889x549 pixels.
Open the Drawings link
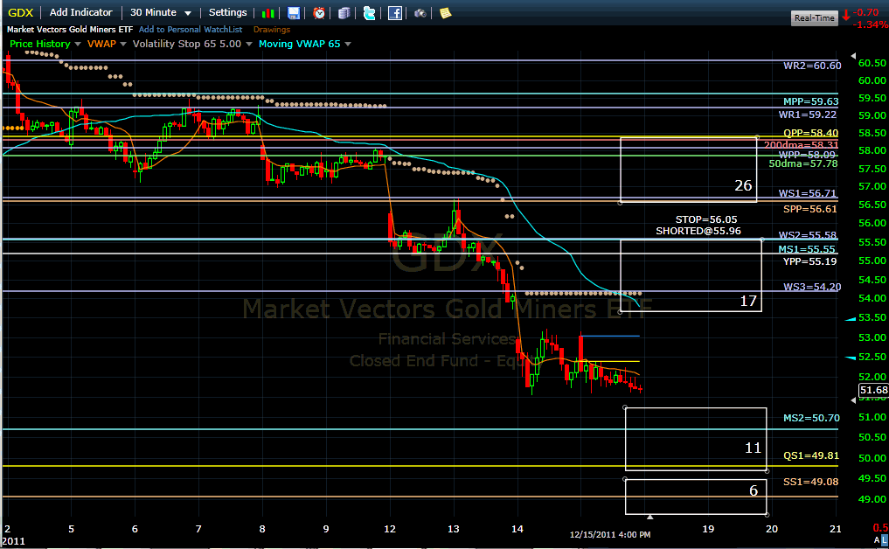point(272,30)
